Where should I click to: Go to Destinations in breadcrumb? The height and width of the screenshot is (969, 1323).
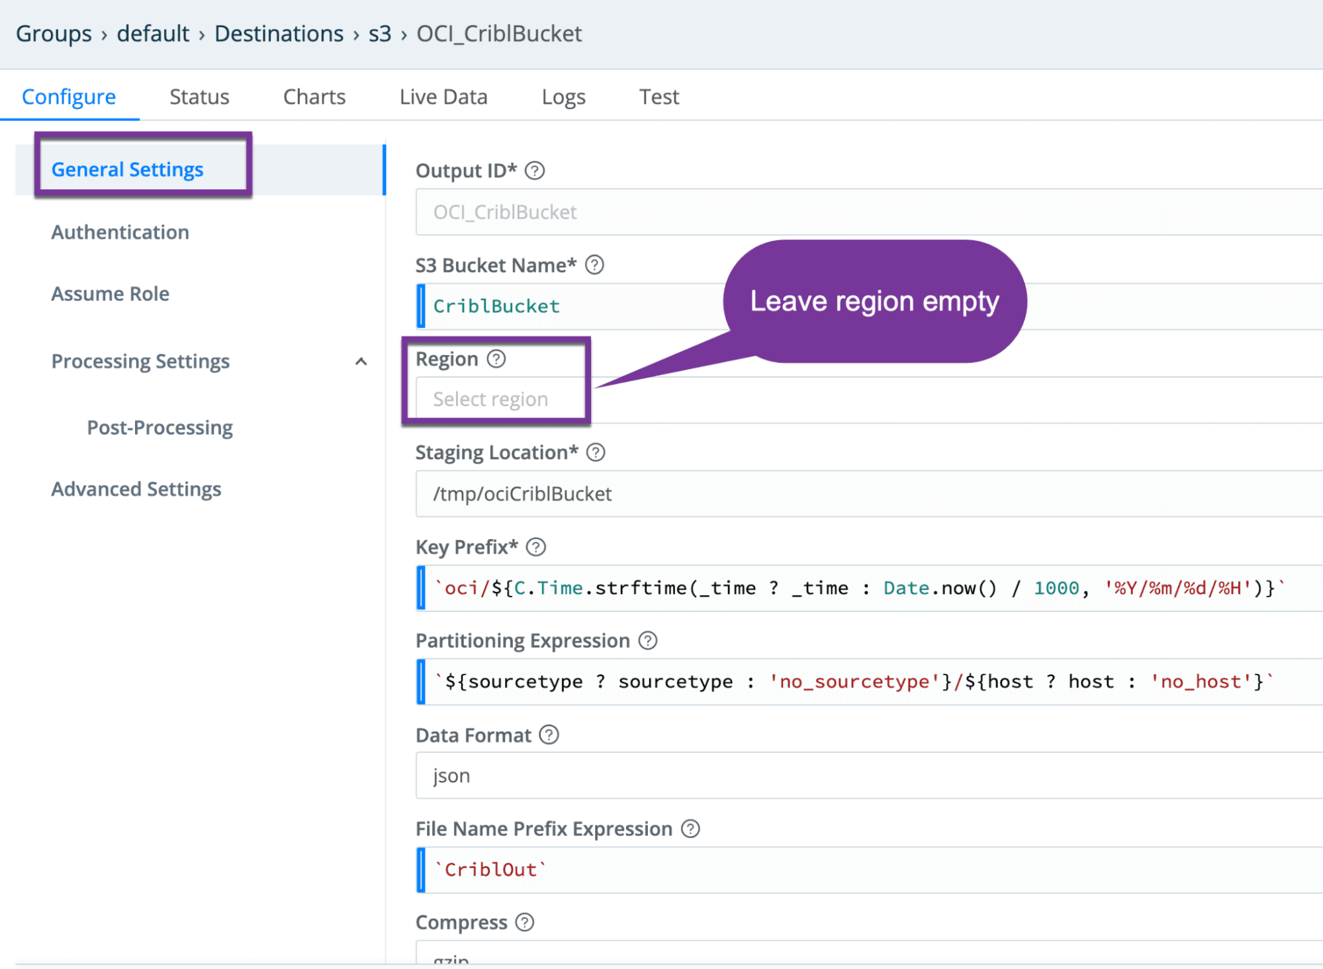point(279,33)
